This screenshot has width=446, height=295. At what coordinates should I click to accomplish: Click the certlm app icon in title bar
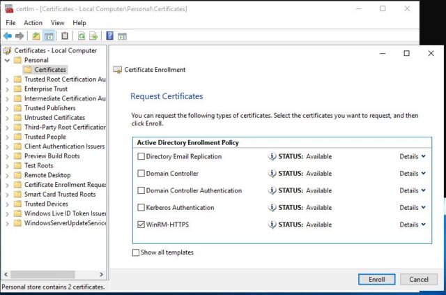click(x=9, y=8)
